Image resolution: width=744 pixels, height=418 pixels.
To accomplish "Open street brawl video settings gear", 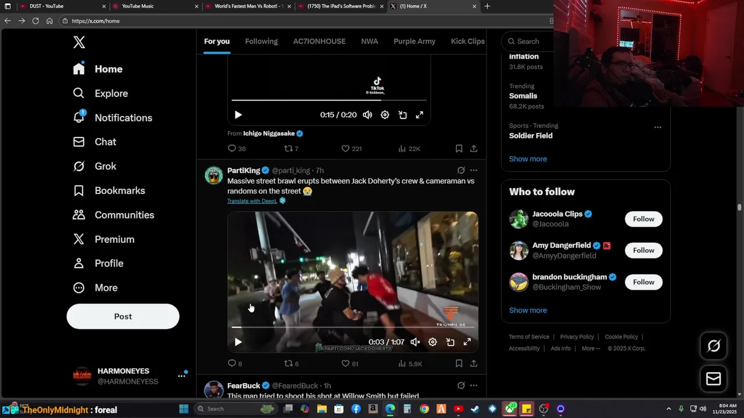I will (x=432, y=342).
